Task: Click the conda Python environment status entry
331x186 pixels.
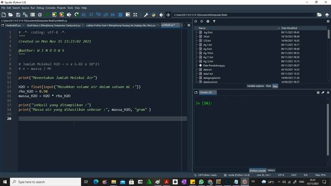Action: (x=237, y=175)
